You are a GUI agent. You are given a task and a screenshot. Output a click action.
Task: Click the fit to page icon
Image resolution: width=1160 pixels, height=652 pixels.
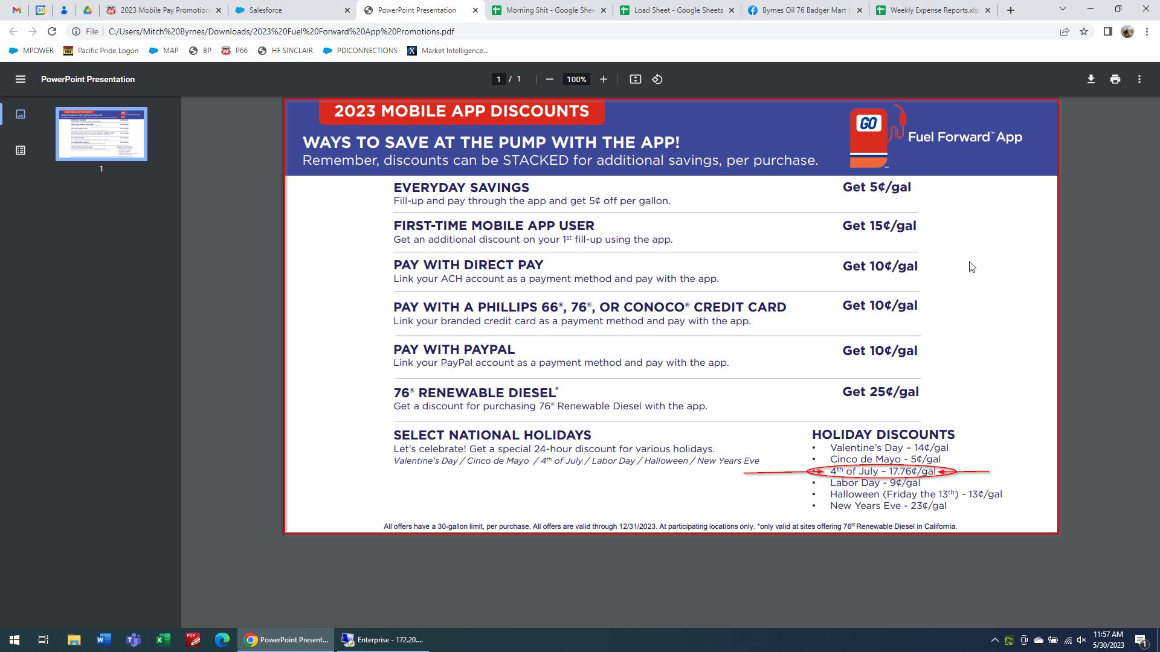[635, 79]
